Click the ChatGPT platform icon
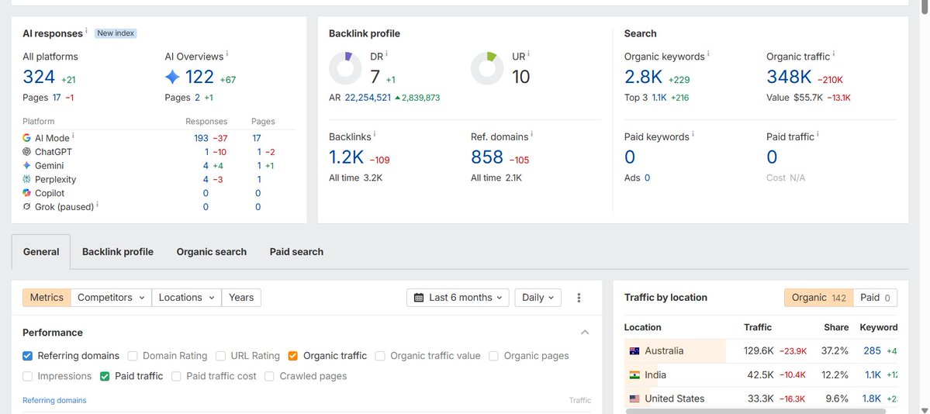 pyautogui.click(x=26, y=152)
